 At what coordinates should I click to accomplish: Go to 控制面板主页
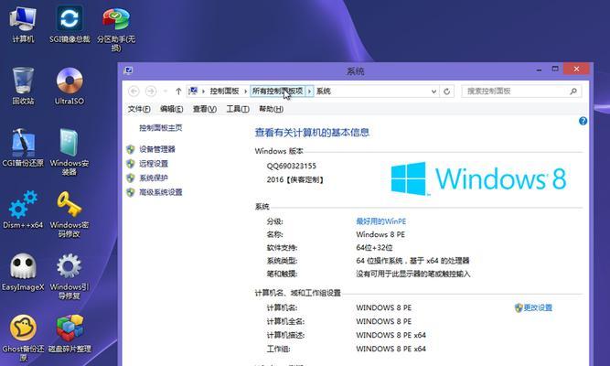tap(161, 128)
